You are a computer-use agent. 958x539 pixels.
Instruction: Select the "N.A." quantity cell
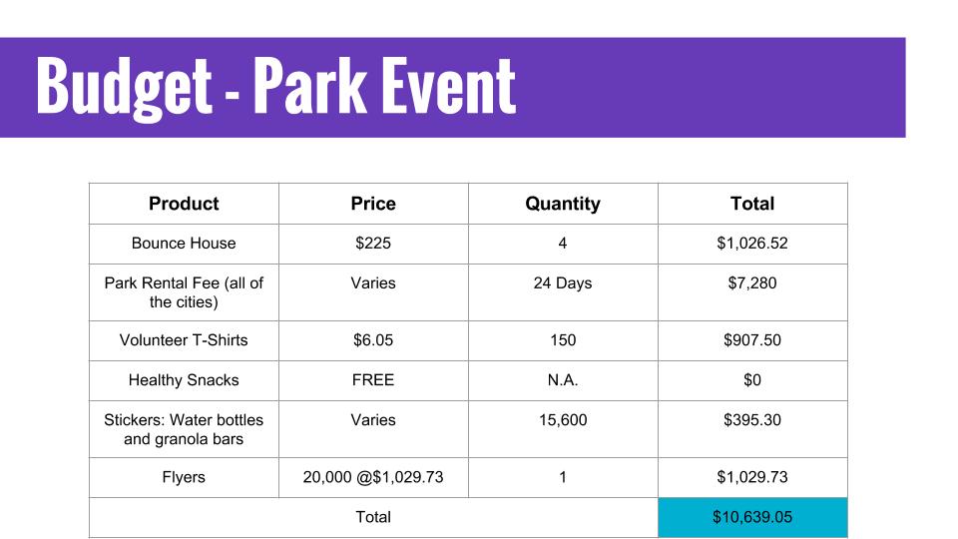[563, 380]
